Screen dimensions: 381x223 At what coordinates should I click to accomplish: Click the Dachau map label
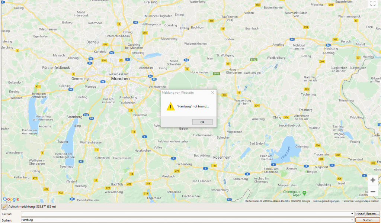93,42
